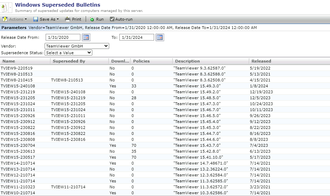The height and width of the screenshot is (196, 330).
Task: Select the TVIEW12-210714 name cell
Action: click(18, 175)
